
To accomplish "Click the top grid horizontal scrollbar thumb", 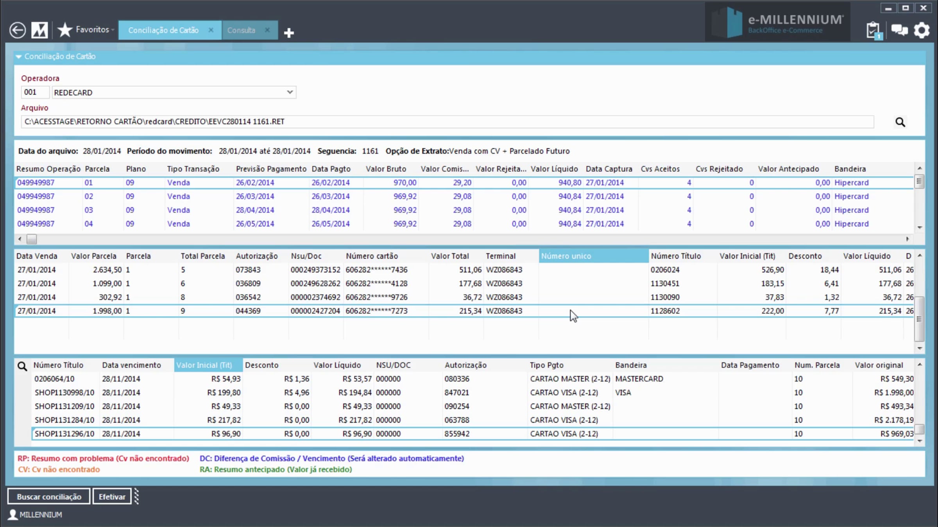I will pyautogui.click(x=32, y=239).
